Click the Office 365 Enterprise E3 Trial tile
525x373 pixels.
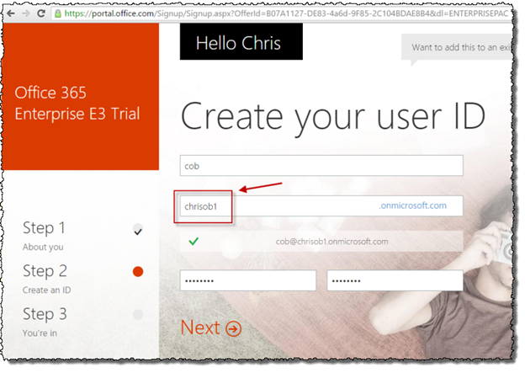81,97
